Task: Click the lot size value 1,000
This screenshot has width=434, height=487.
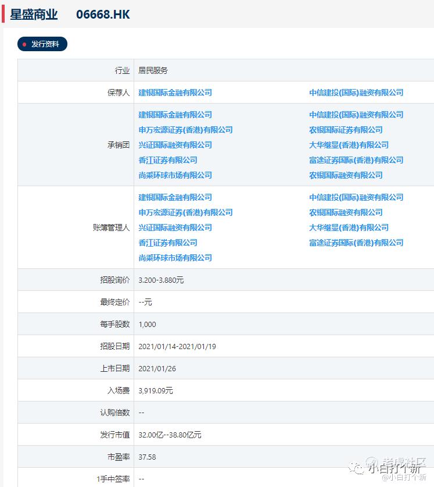Action: [x=147, y=324]
